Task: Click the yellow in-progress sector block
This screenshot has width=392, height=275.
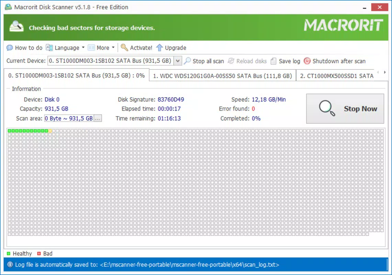Action: pos(50,131)
